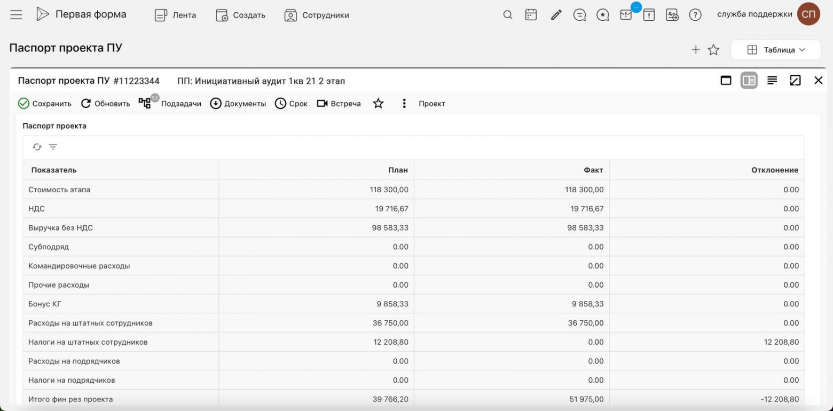Open the envelope with exclamation icon
Screen dimensions: 833x411
[x=626, y=15]
